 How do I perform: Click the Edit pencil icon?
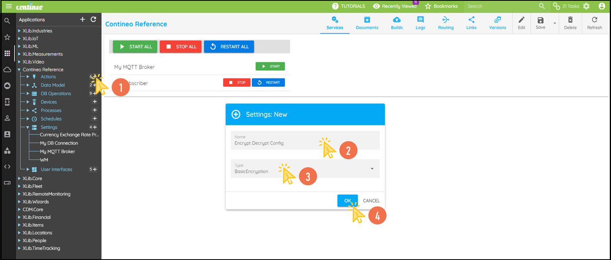click(521, 23)
